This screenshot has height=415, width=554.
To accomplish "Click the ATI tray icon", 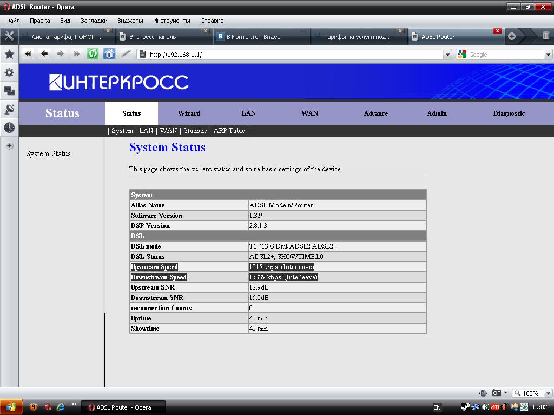I will pyautogui.click(x=494, y=407).
